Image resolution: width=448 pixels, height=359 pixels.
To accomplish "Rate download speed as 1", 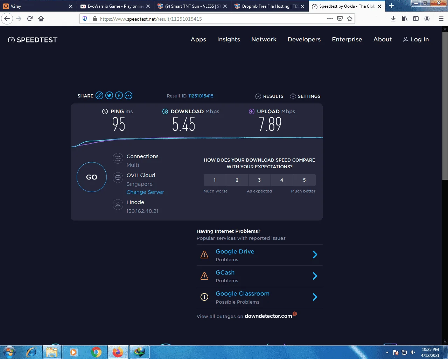I will click(x=215, y=180).
